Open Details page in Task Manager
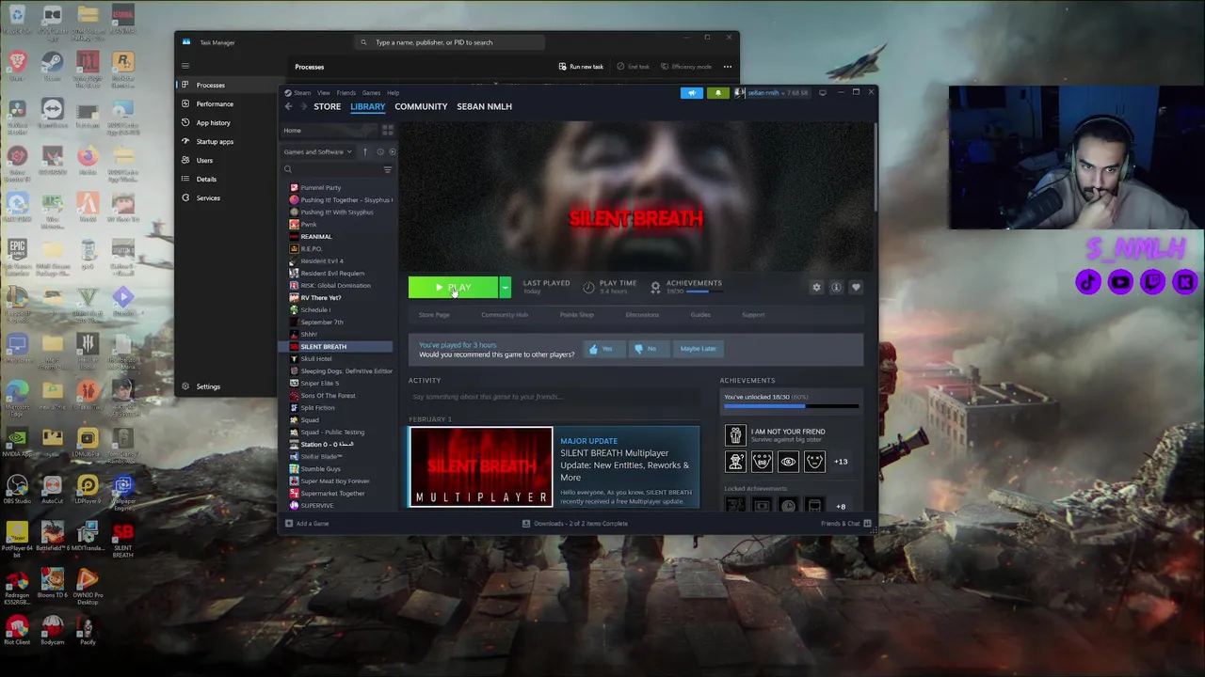Screen dimensions: 1205x677 click(x=206, y=180)
